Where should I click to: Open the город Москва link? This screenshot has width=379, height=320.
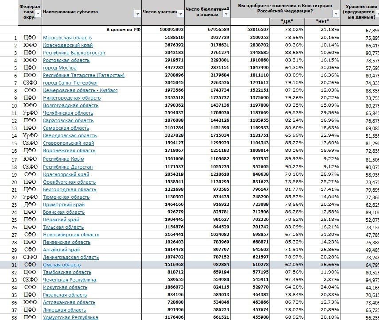coord(60,68)
